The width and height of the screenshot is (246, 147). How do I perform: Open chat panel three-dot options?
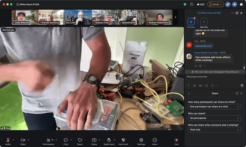point(233,13)
